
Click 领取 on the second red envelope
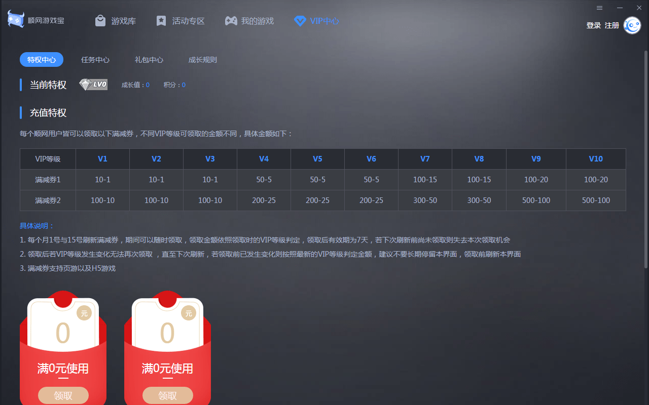(168, 395)
